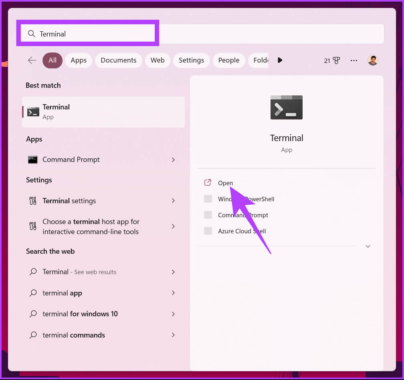Select the All filter tab
404x380 pixels.
point(53,60)
